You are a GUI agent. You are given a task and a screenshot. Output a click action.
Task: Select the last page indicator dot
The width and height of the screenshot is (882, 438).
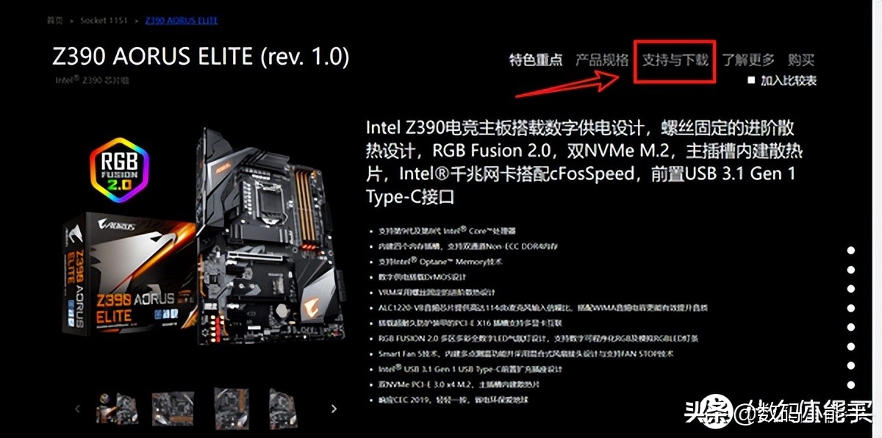[x=850, y=384]
